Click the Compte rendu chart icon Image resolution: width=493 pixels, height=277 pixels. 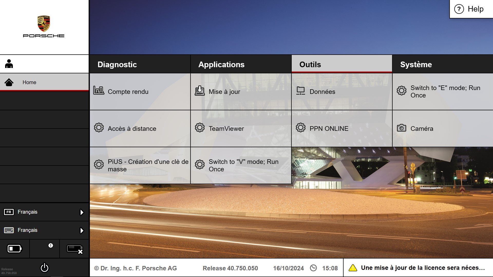tap(99, 90)
